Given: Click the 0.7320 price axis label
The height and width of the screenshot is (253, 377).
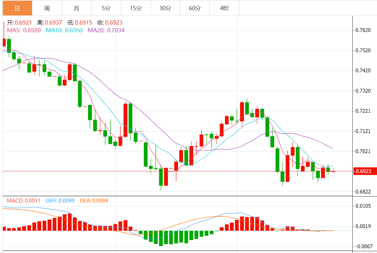Looking at the screenshot, I should (363, 91).
